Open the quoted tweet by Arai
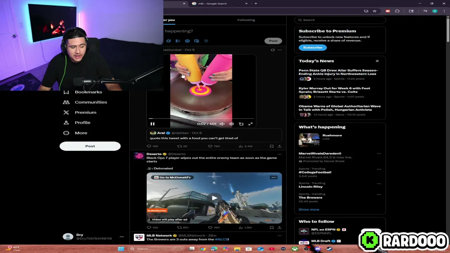The width and height of the screenshot is (450, 253). click(x=214, y=135)
